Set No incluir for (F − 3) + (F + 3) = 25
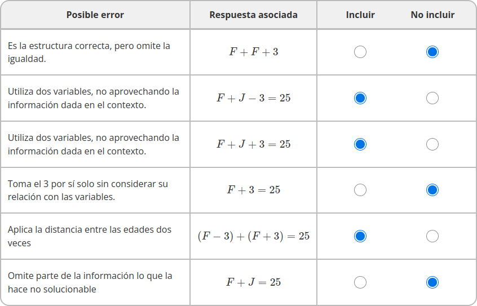 pyautogui.click(x=432, y=236)
